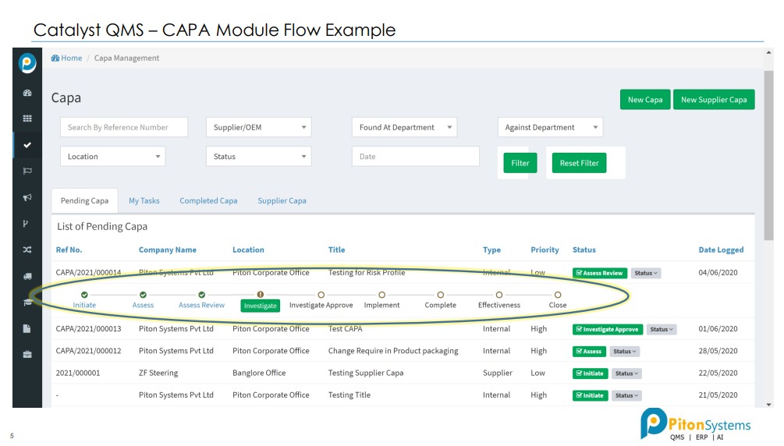
Task: Open Status dropdown for CAPA/2021/000014
Action: [645, 273]
